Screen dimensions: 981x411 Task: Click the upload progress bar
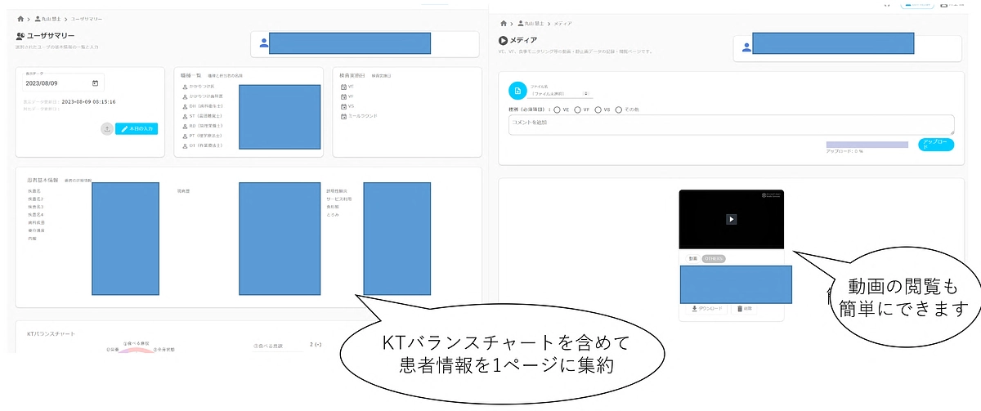point(867,145)
